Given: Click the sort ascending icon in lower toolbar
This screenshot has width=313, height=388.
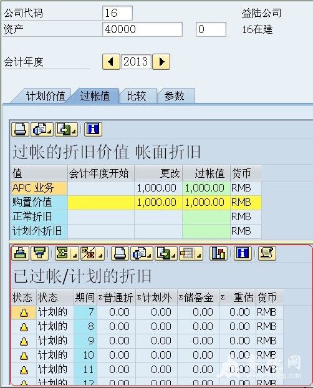Looking at the screenshot, I should (x=21, y=253).
